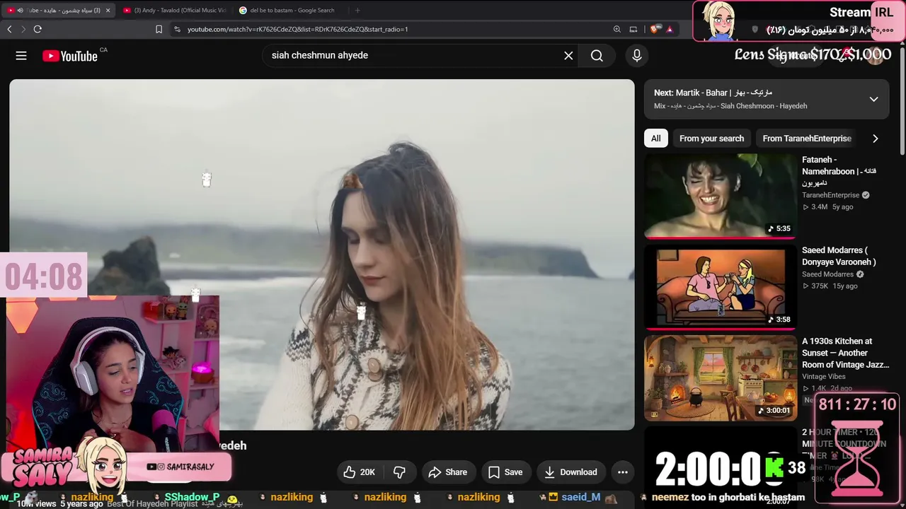
Task: Start voice search with microphone
Action: (x=637, y=55)
